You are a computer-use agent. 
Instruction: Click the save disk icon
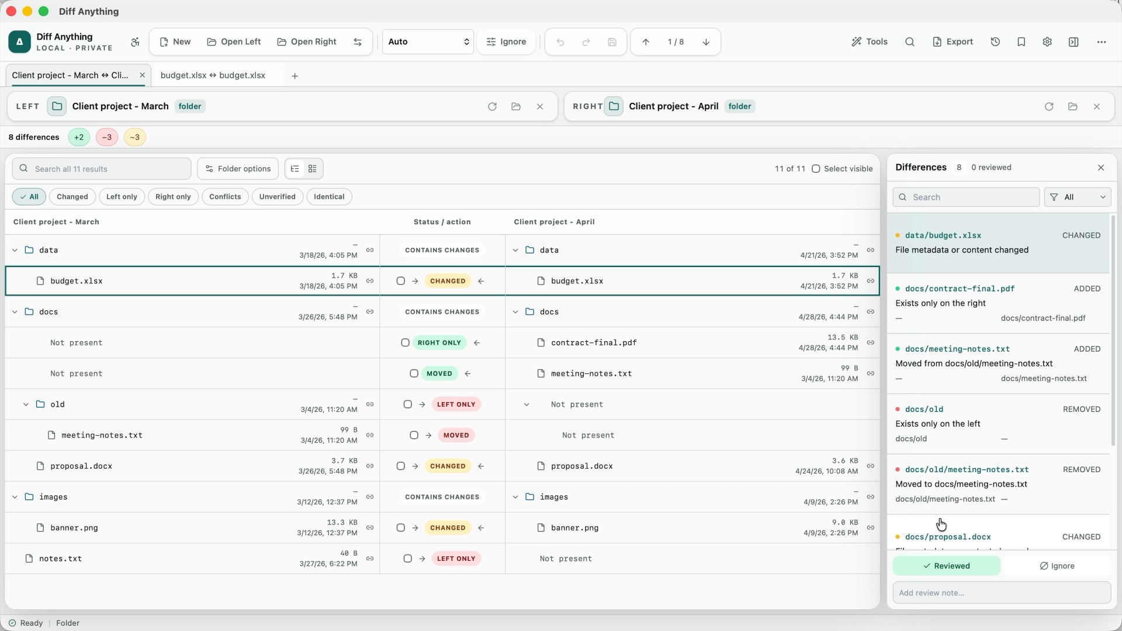(612, 42)
